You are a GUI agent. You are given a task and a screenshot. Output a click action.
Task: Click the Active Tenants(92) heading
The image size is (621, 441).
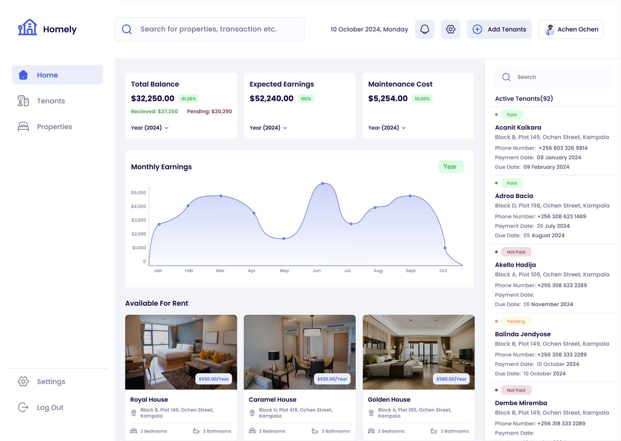click(524, 99)
